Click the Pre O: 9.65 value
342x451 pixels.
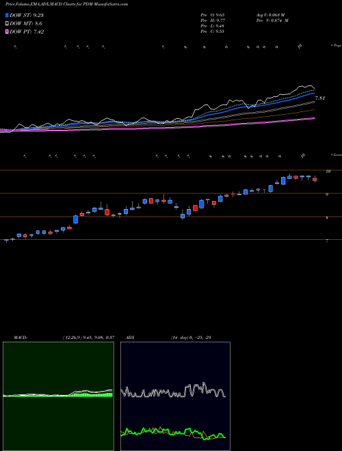point(213,14)
